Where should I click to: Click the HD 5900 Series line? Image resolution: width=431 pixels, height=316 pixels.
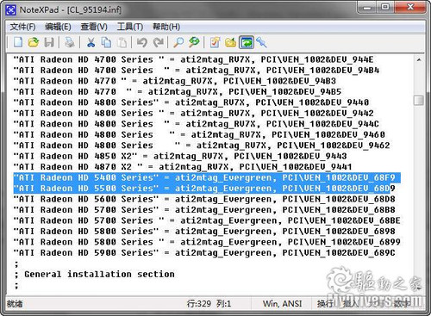click(204, 253)
